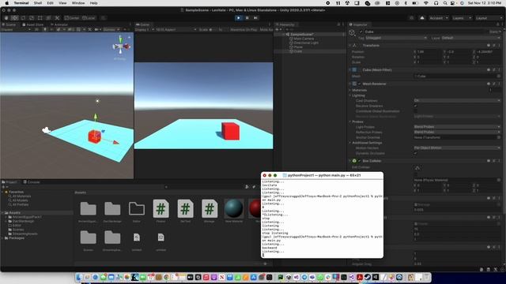Switch to the Console tab
The image size is (506, 284).
click(32, 182)
